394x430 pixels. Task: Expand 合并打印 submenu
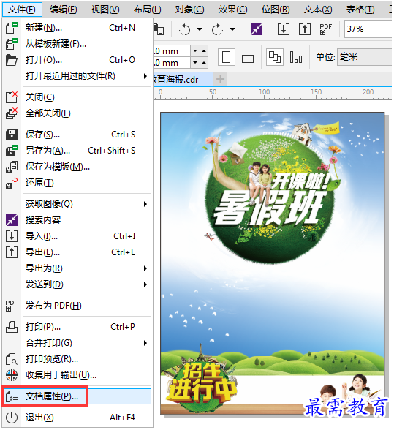pyautogui.click(x=145, y=343)
